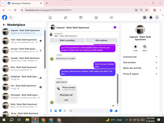
Task: Click the back arrow beside Marketplace
Action: click(4, 25)
